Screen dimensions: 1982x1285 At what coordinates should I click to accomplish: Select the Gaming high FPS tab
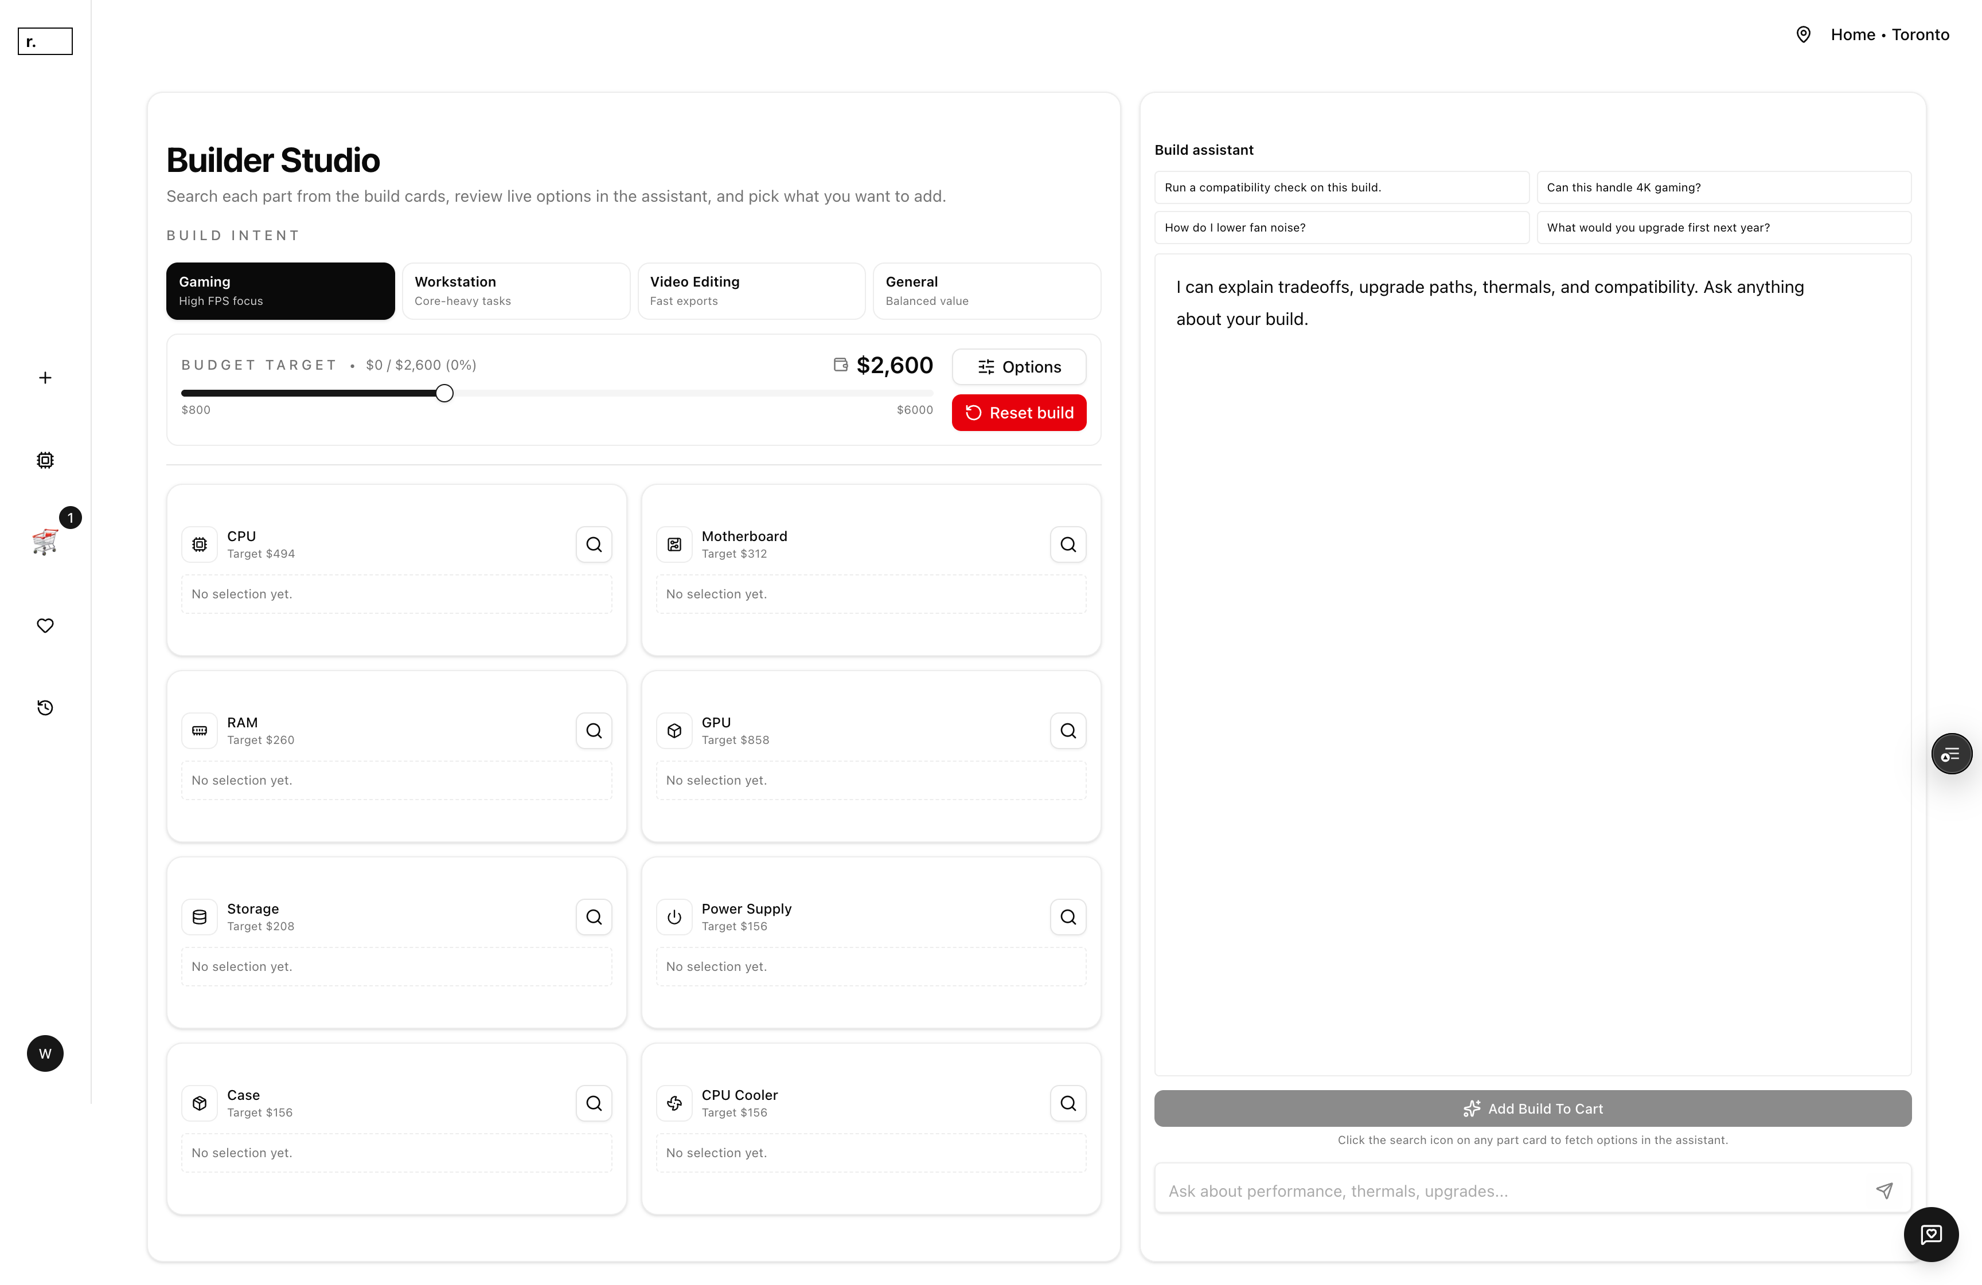[280, 291]
